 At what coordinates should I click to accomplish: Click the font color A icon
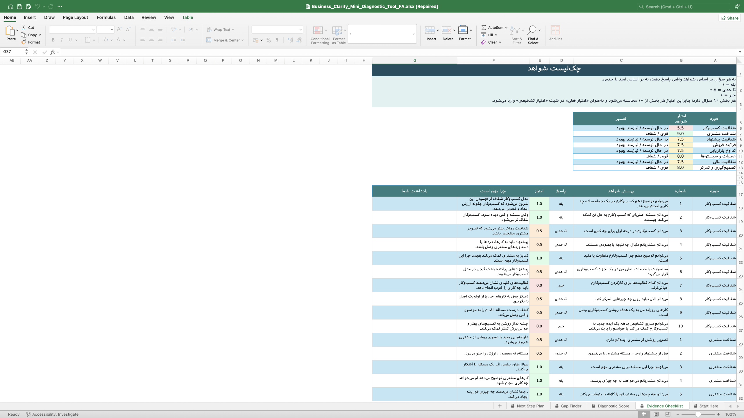coord(118,40)
